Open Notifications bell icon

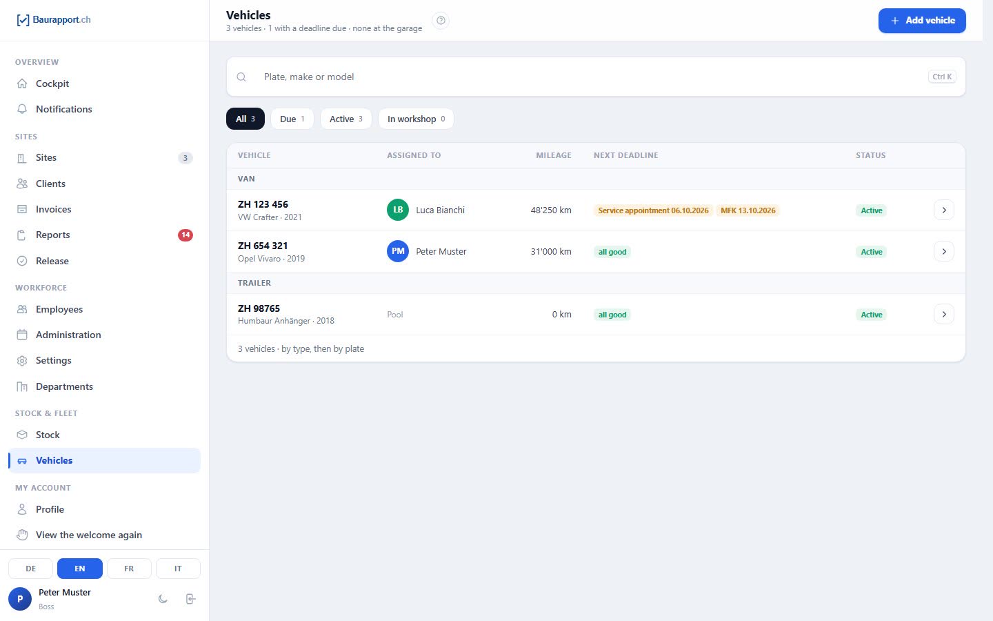(22, 109)
